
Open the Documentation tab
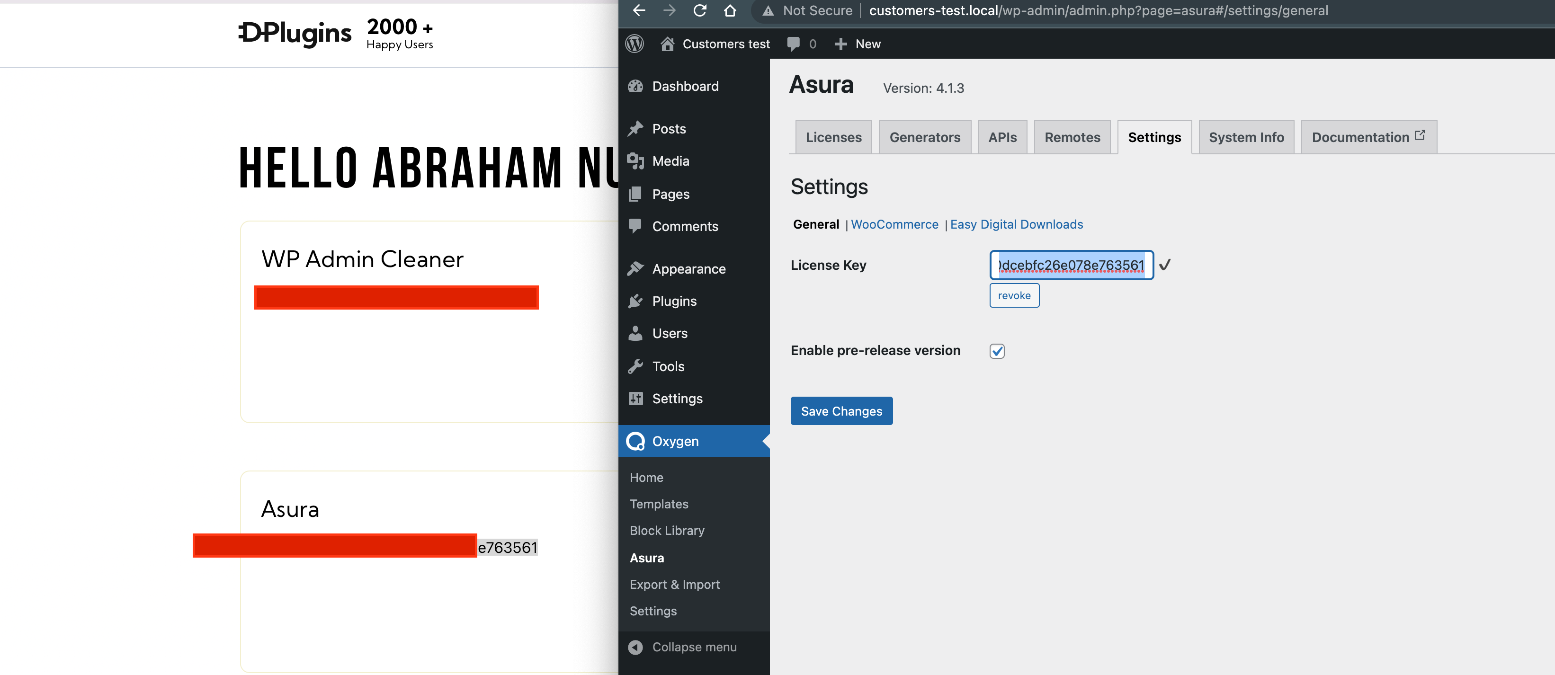1368,137
